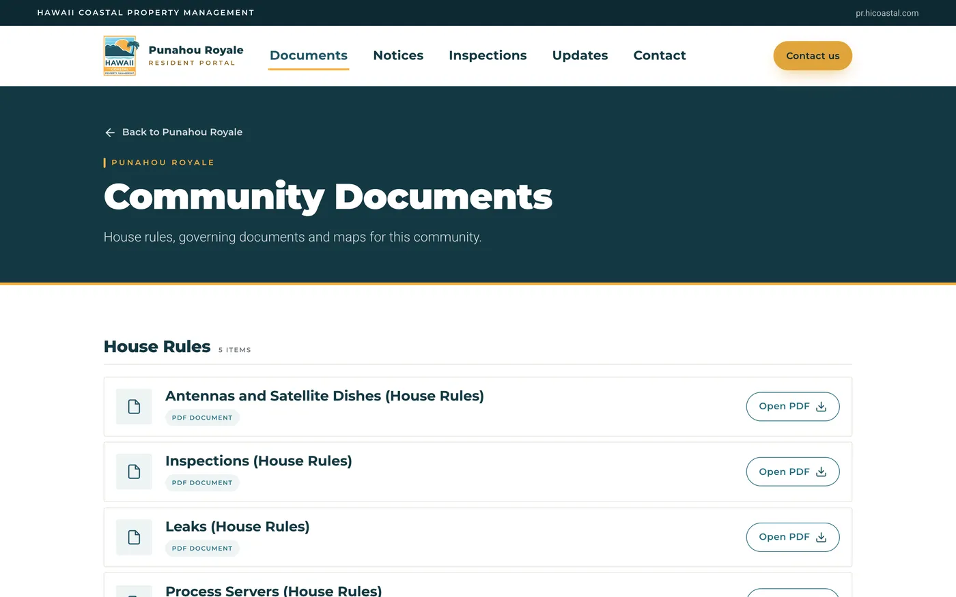Open PDF for Leaks (House Rules)
Viewport: 956px width, 597px height.
793,538
